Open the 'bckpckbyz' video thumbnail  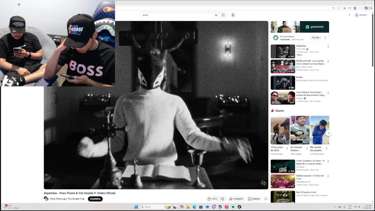[283, 51]
